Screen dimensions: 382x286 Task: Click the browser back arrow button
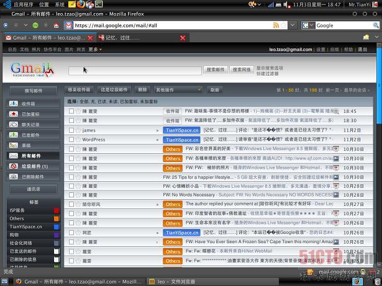coord(6,25)
